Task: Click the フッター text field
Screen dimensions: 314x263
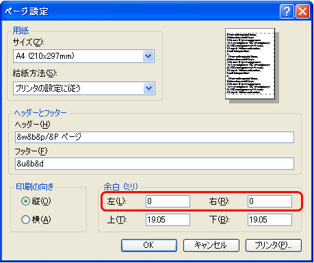Action: (155, 164)
